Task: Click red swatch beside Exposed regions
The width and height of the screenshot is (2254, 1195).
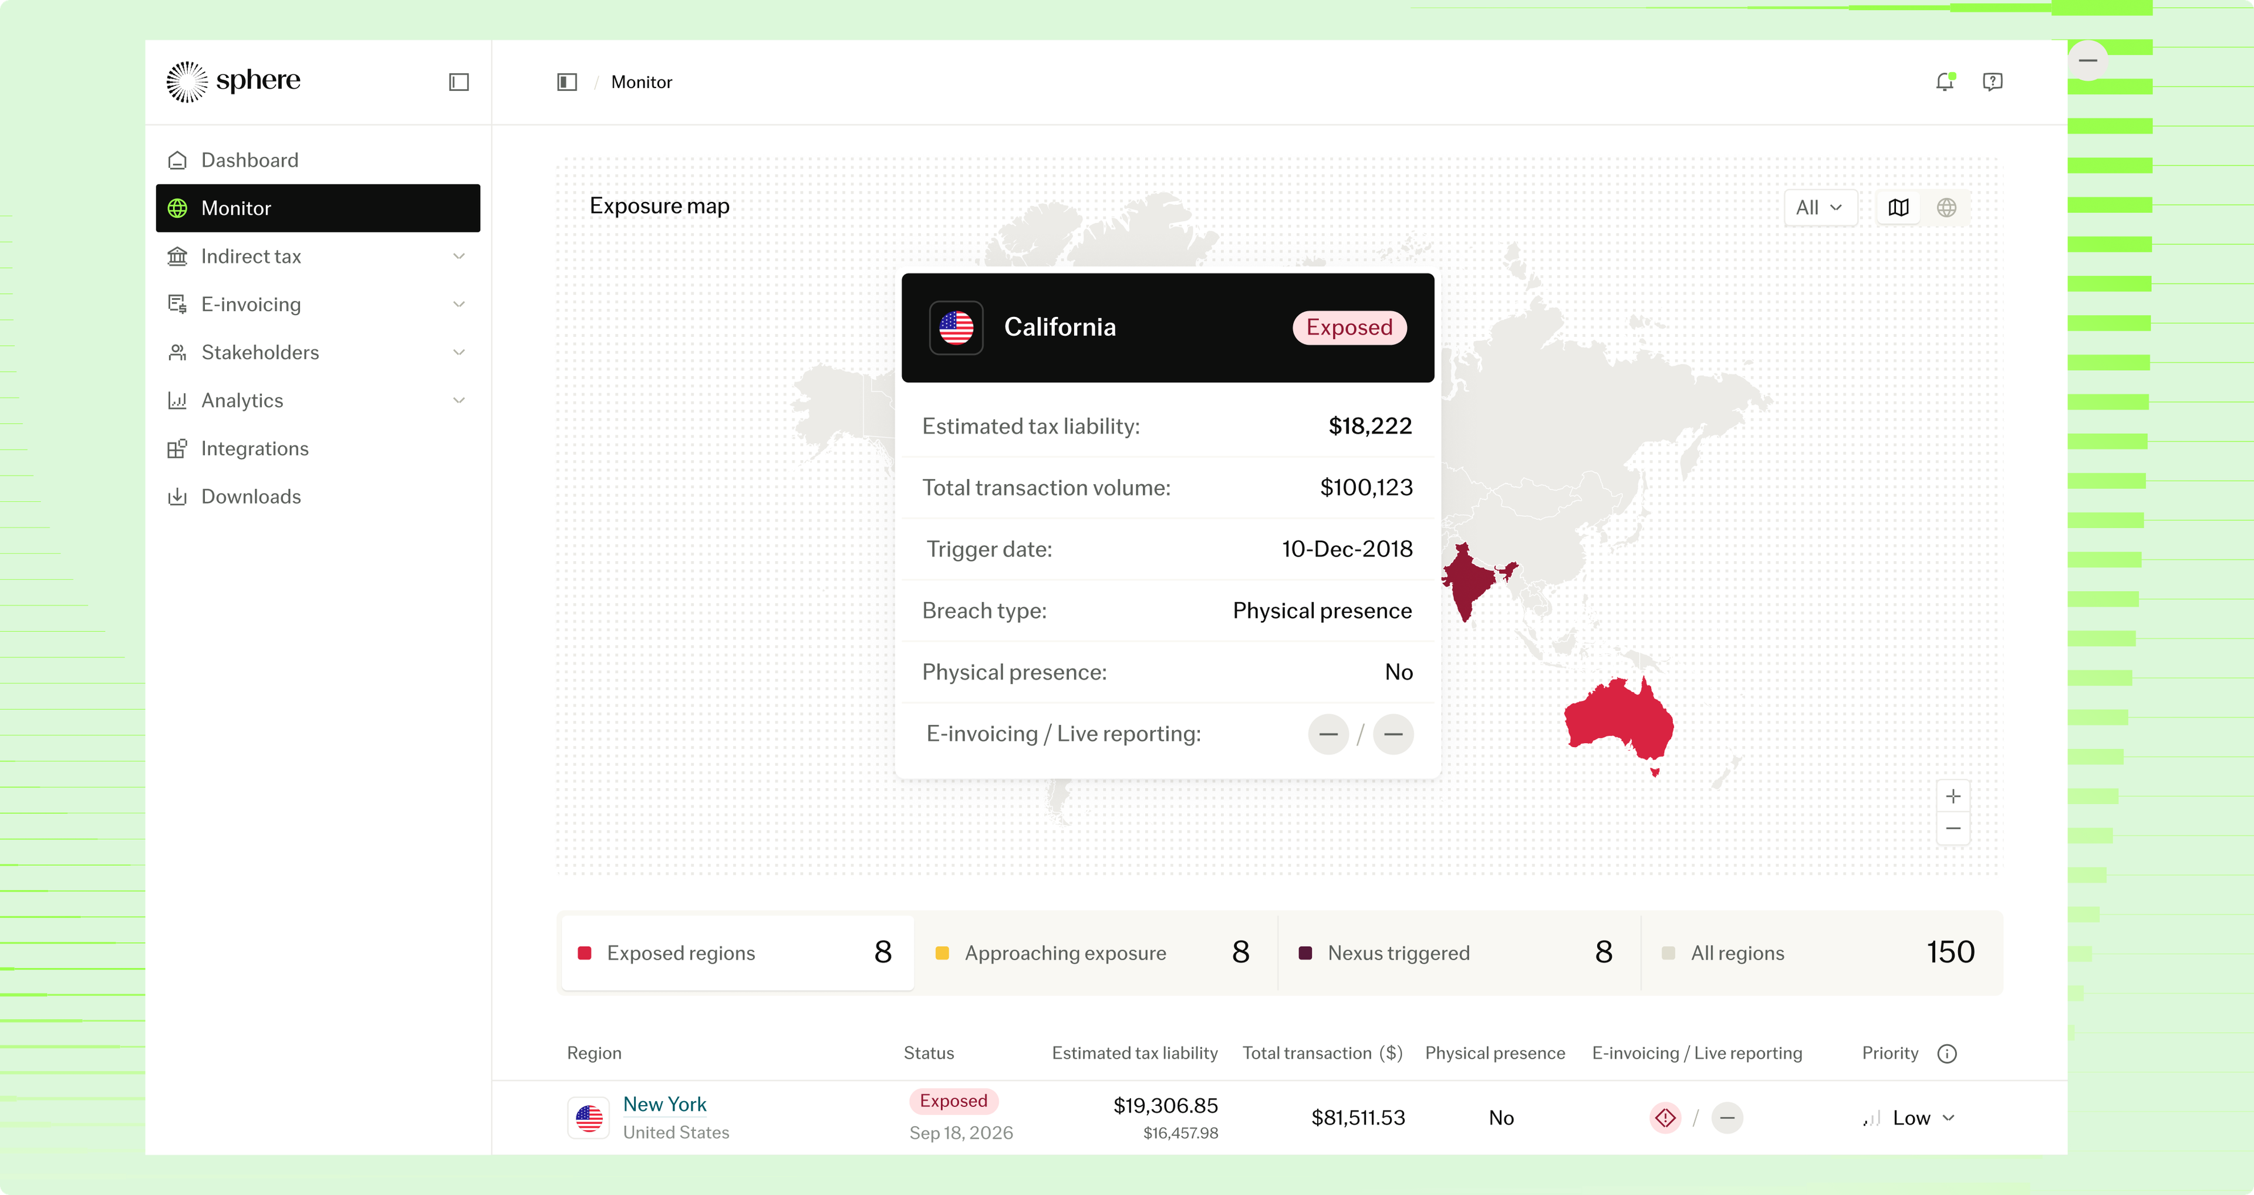Action: click(585, 954)
